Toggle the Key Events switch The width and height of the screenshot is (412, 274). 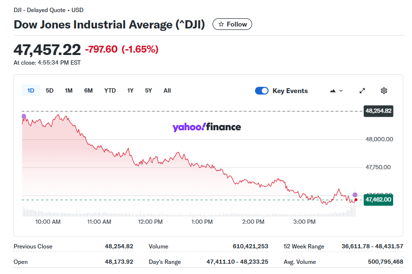point(262,91)
